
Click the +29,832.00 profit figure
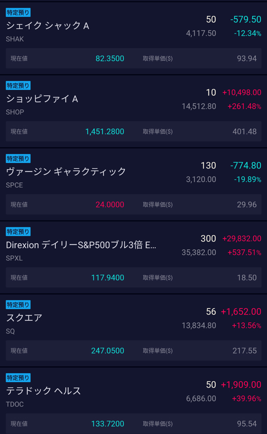pos(242,239)
